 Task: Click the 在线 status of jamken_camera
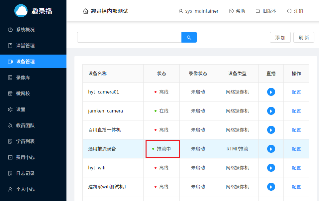[161, 111]
